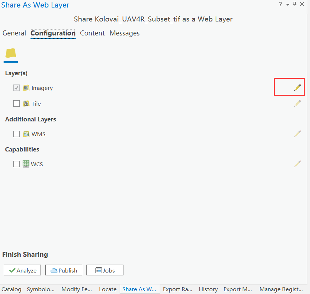Switch to the Content tab
Screen dimensions: 310x294
92,33
